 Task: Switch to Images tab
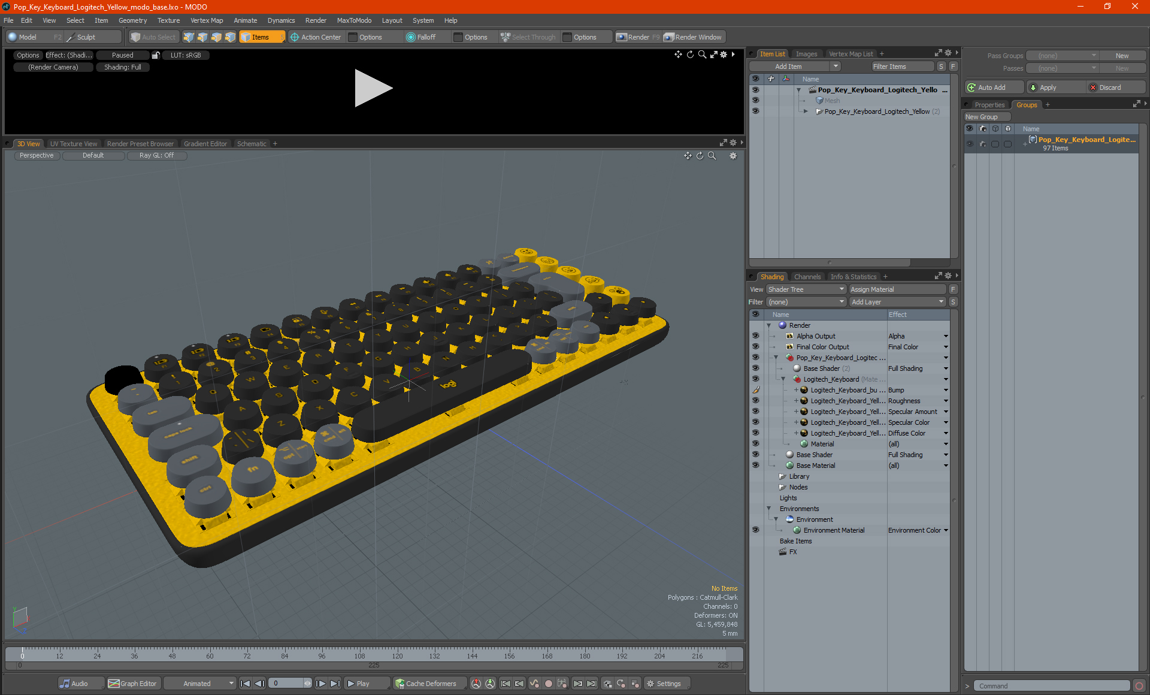(806, 54)
